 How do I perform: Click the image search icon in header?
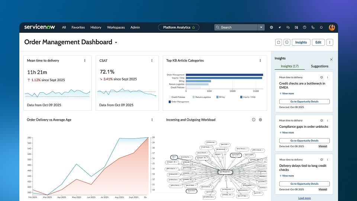pyautogui.click(x=296, y=27)
